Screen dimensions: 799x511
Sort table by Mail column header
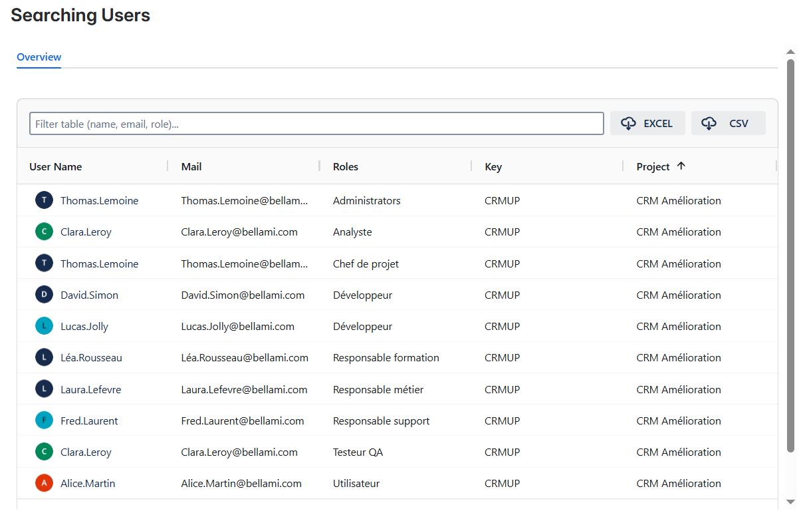[191, 167]
